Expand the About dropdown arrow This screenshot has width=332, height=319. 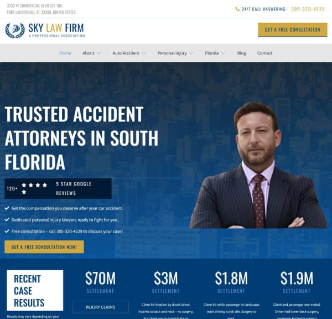coord(99,53)
